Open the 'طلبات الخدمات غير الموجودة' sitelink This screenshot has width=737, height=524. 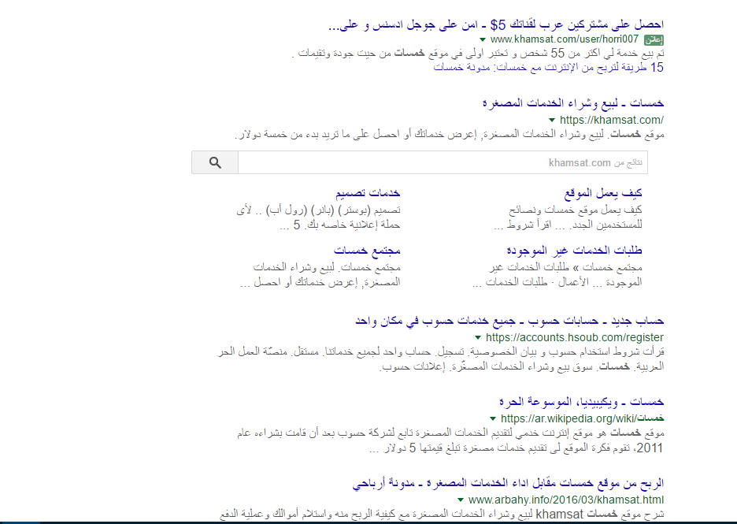pos(574,251)
